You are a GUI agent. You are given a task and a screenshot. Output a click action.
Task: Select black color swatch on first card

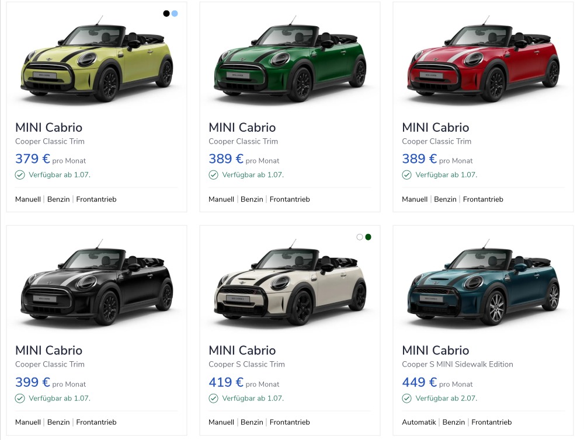click(x=166, y=14)
